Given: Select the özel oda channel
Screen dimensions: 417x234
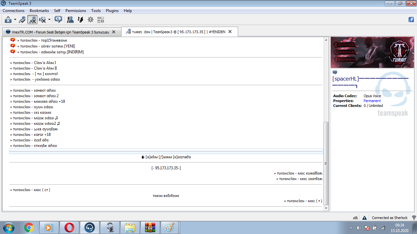Looking at the screenshot, I should click(29, 140).
